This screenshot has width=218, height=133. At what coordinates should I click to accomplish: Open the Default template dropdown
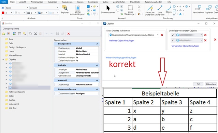[44, 8]
